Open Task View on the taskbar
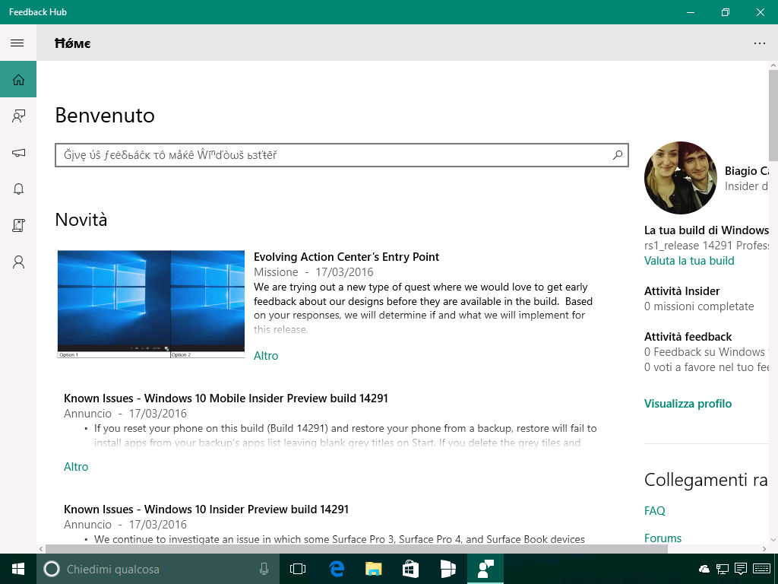Image resolution: width=778 pixels, height=584 pixels. coord(298,569)
